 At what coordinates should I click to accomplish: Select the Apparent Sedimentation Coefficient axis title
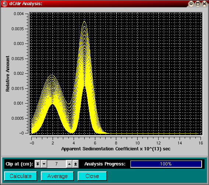[x=116, y=149]
